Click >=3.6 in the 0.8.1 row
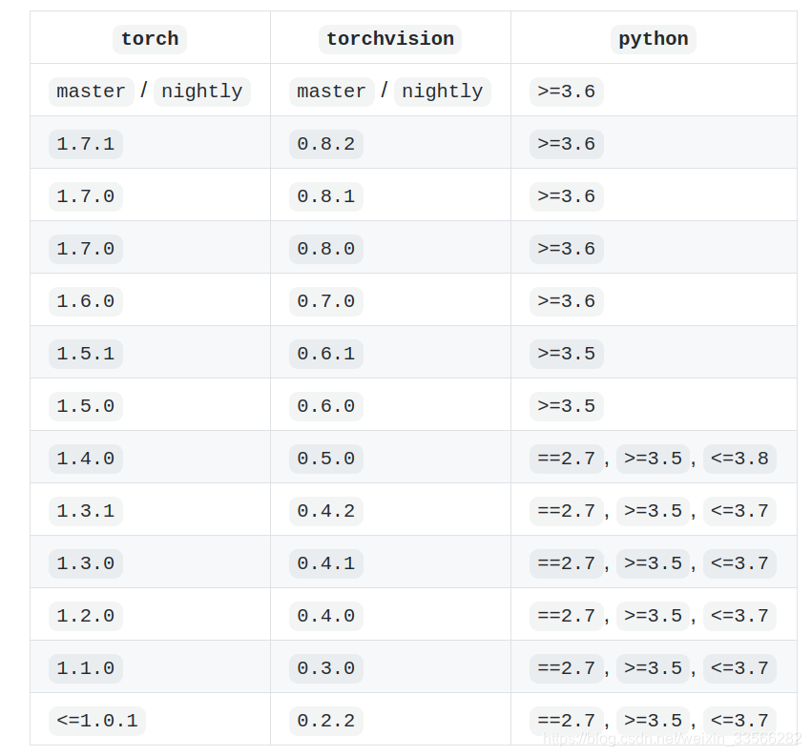This screenshot has height=756, width=811. pyautogui.click(x=567, y=197)
